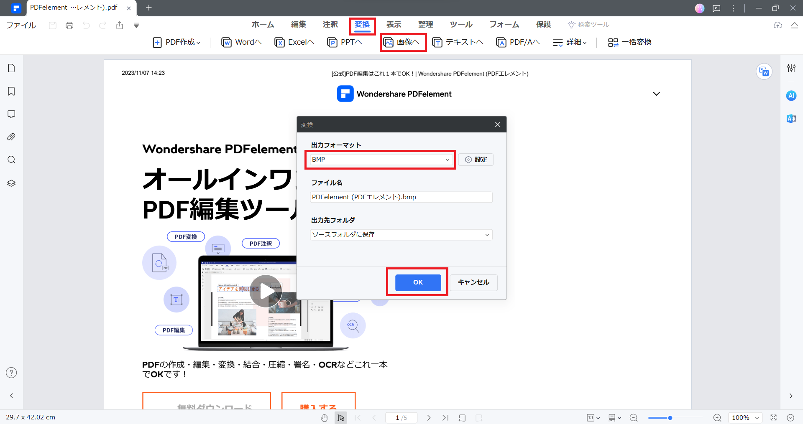
Task: Select the cursor select tool in status bar
Action: pos(341,418)
